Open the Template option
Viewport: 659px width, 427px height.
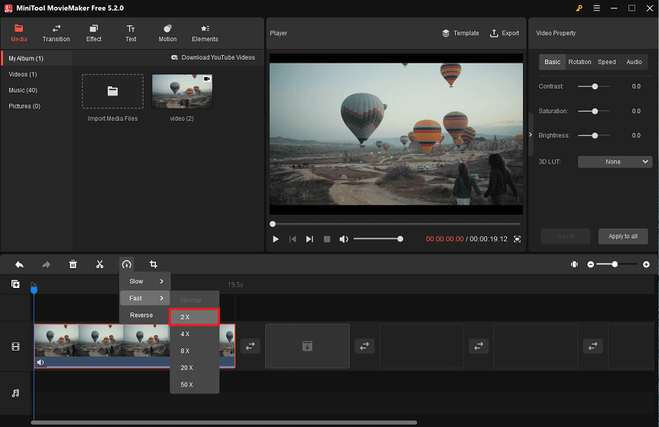[x=460, y=33]
